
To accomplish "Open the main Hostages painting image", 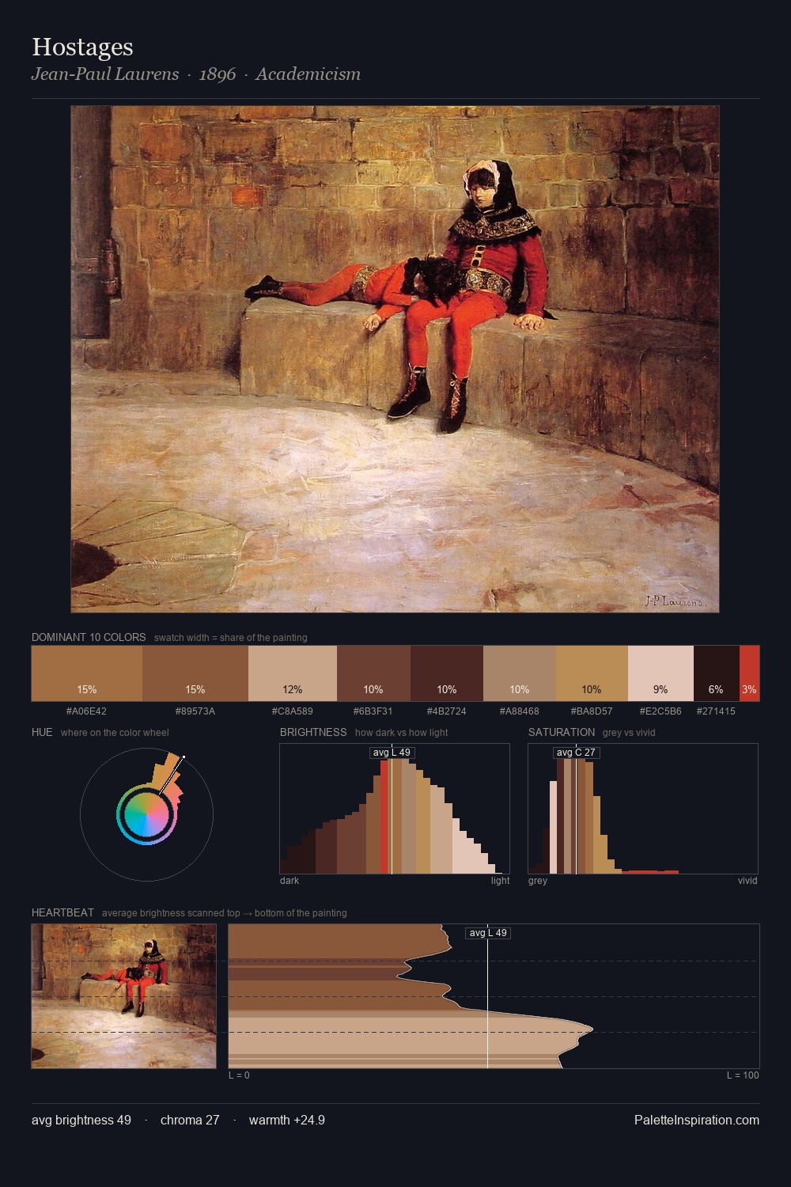I will [x=395, y=359].
